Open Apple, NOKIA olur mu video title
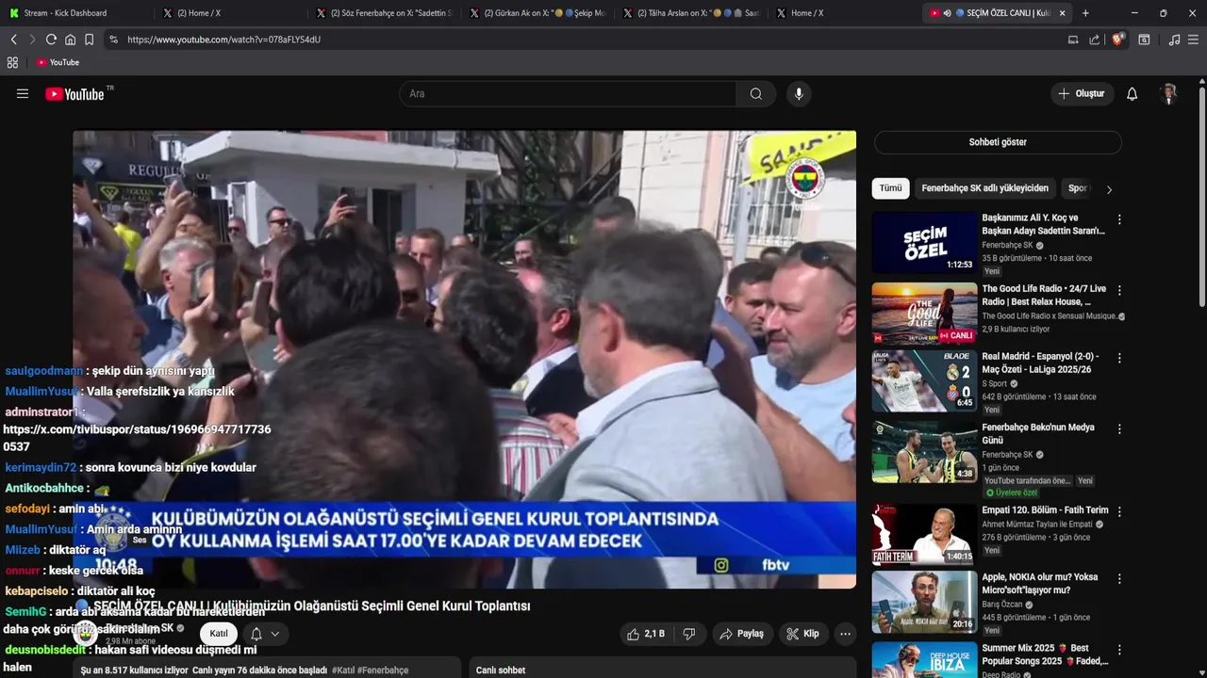Viewport: 1207px width, 678px height. coord(1040,584)
